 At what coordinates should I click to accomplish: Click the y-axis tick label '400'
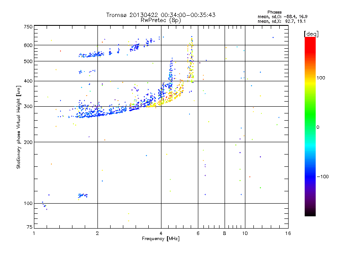click(28, 81)
